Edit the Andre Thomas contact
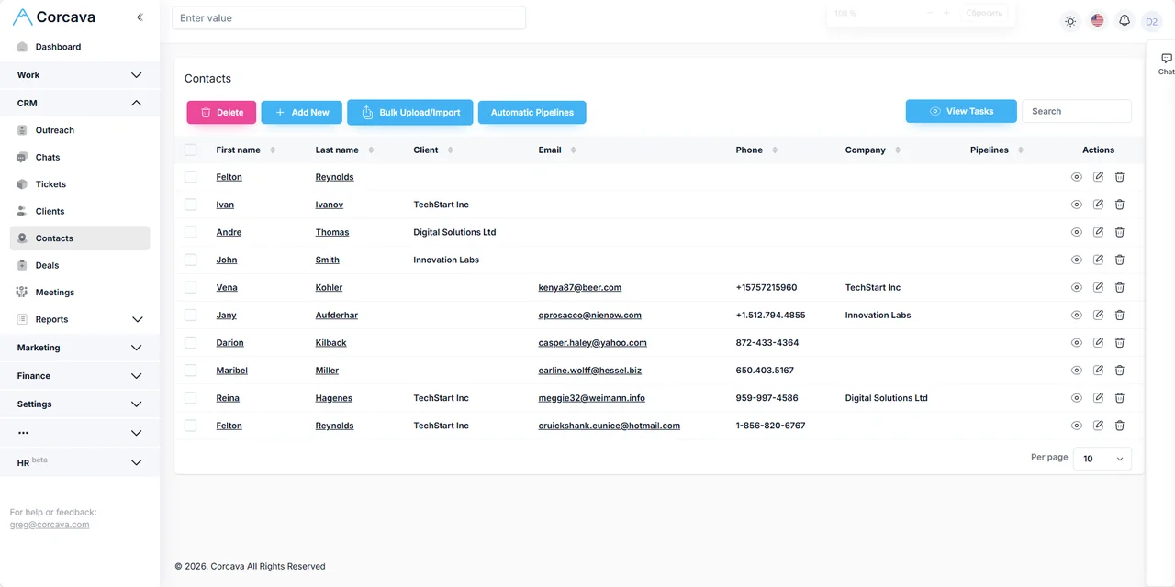Viewport: 1175px width, 587px height. (x=1098, y=232)
